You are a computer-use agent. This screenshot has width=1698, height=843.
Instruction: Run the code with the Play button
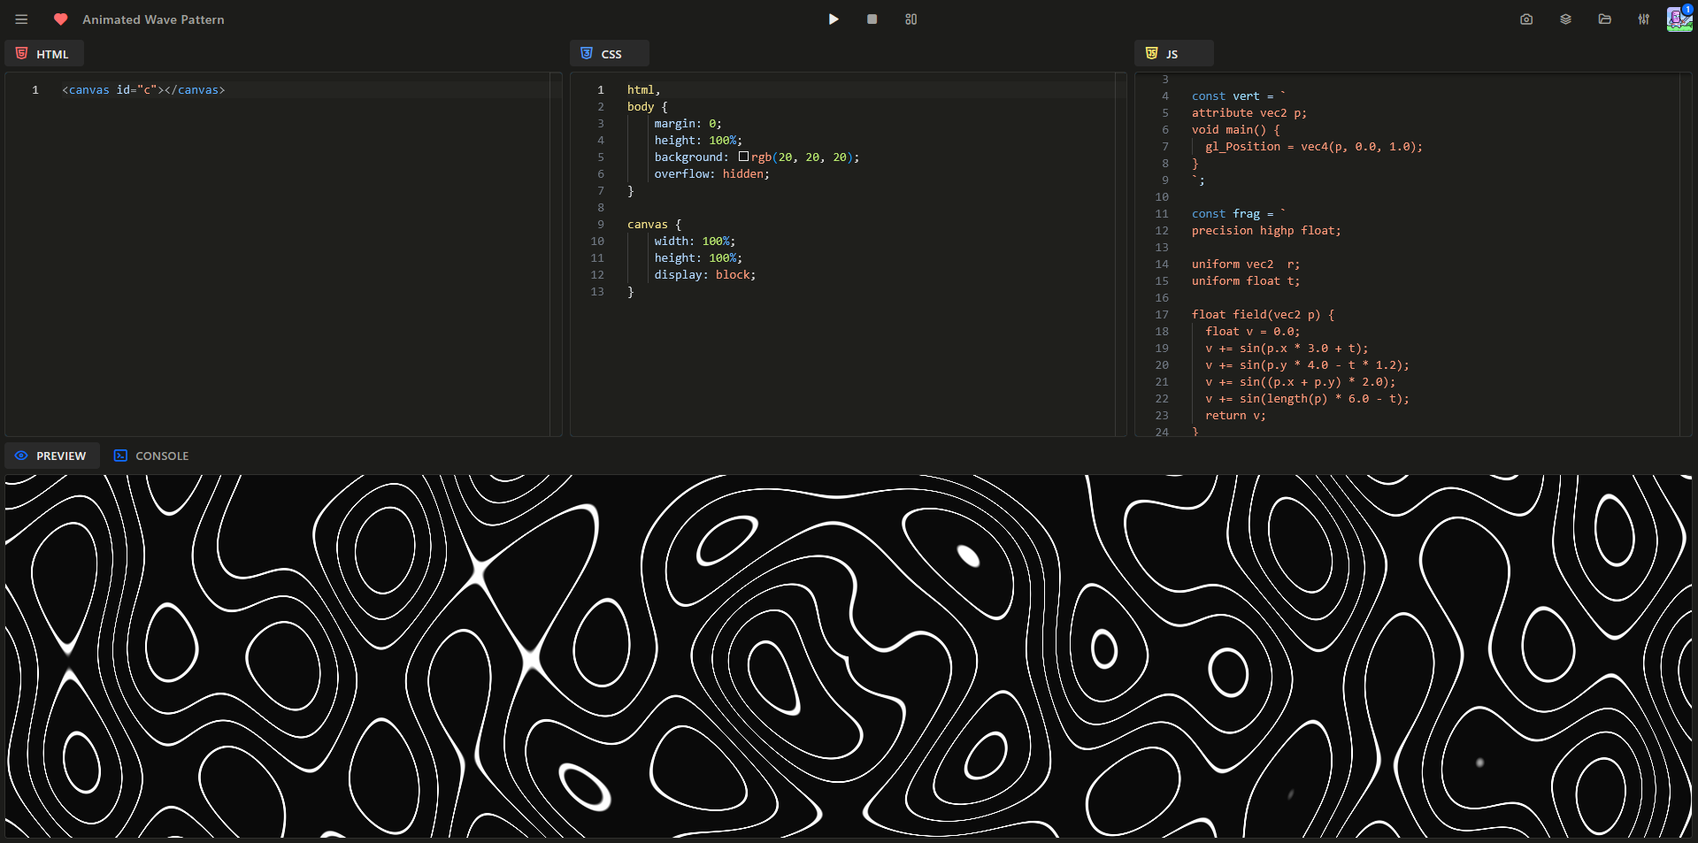(833, 19)
